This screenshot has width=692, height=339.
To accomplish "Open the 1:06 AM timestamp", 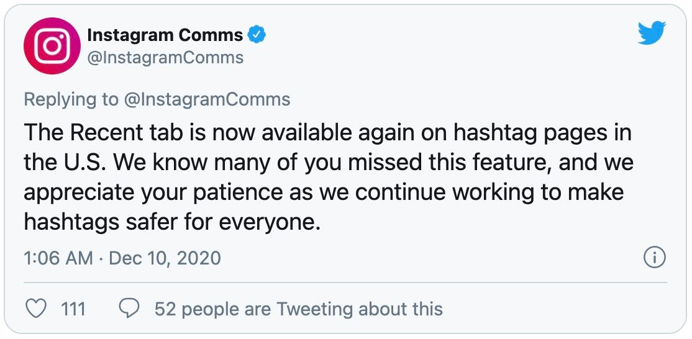I will 58,258.
